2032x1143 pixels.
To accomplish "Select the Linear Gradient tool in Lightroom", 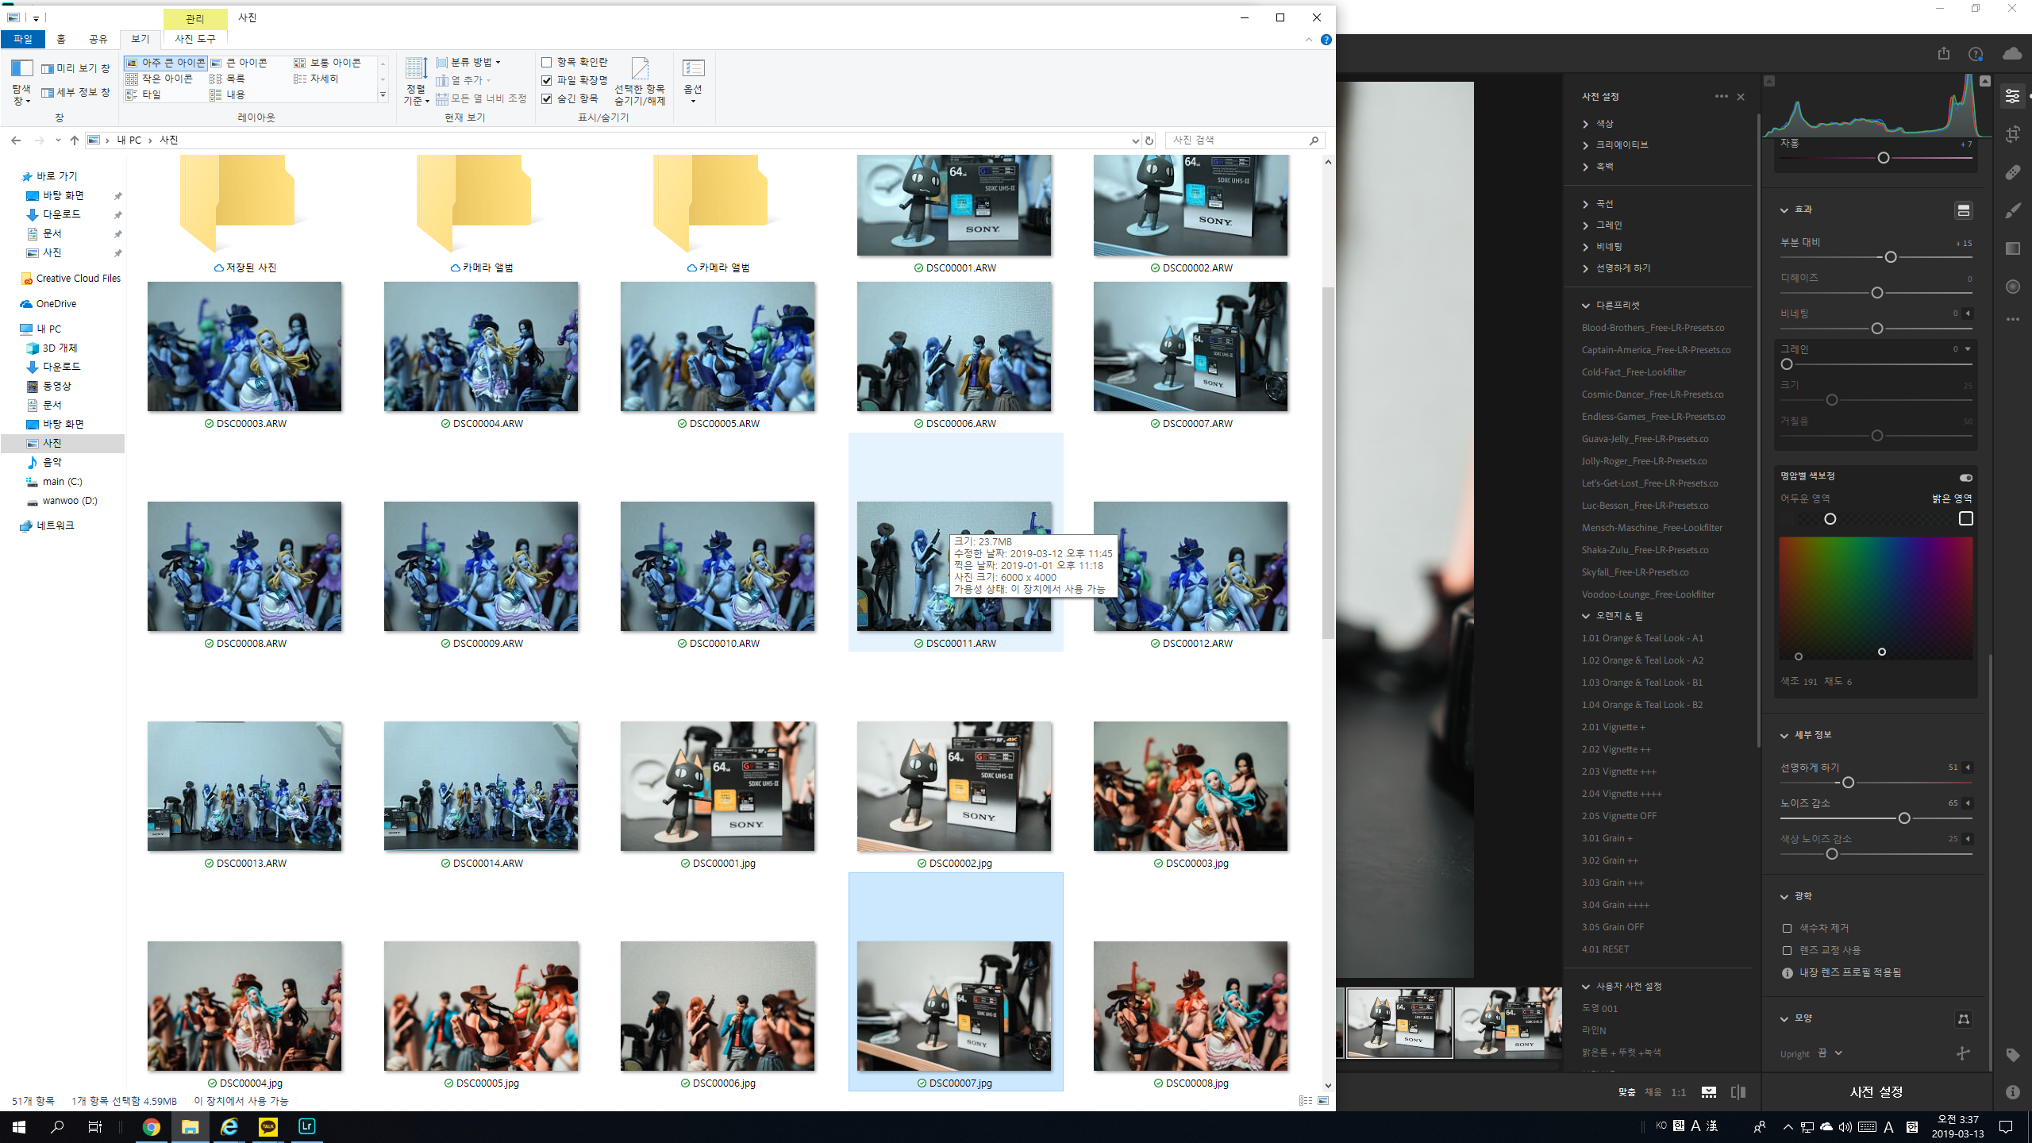I will (x=2012, y=248).
